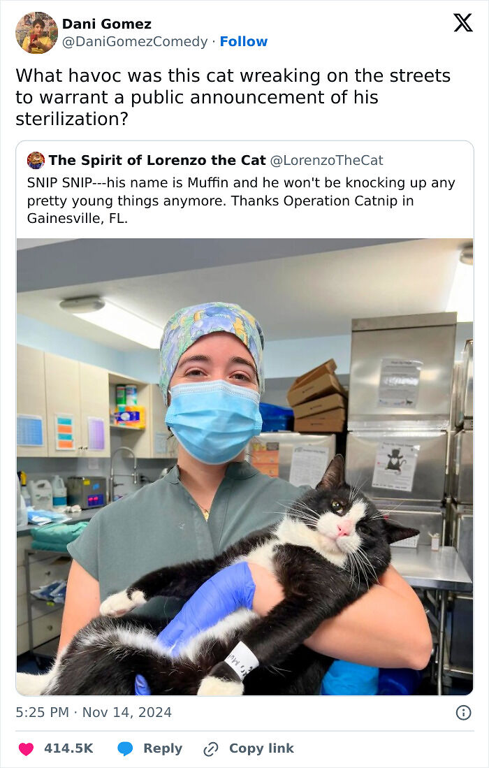Click the main tweet text about sterilization

tap(233, 97)
